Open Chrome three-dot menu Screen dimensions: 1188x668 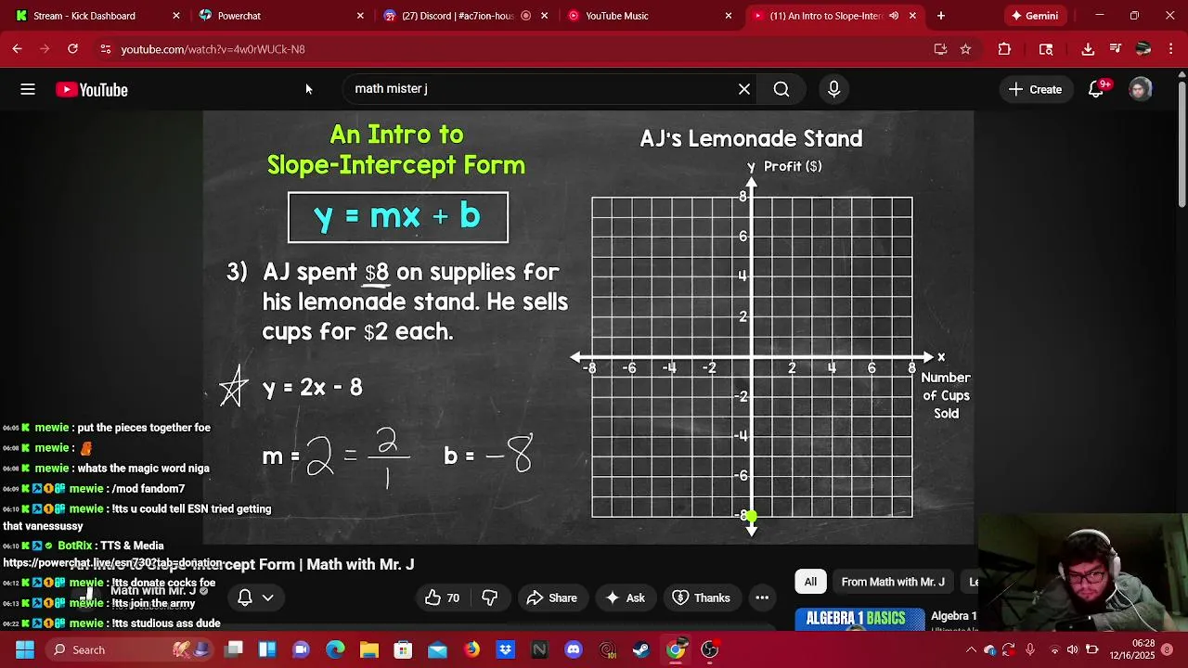(1169, 49)
